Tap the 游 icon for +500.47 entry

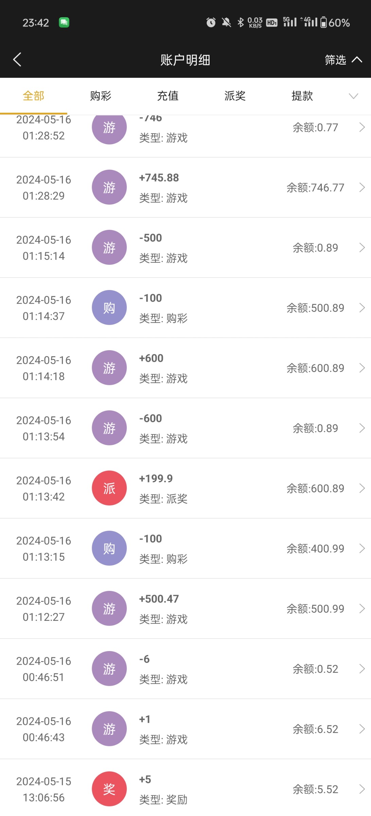[x=109, y=609]
